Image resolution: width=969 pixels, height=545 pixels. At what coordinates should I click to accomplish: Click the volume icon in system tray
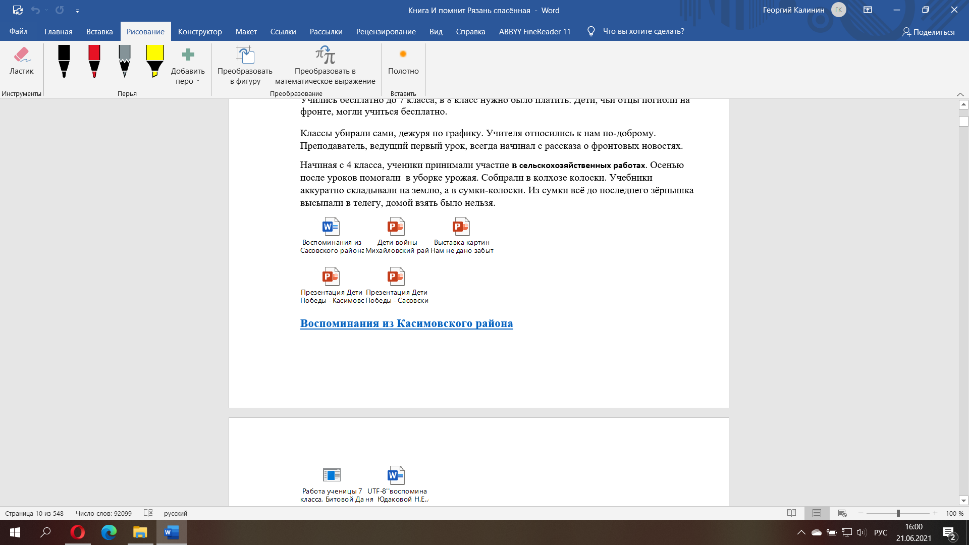862,532
